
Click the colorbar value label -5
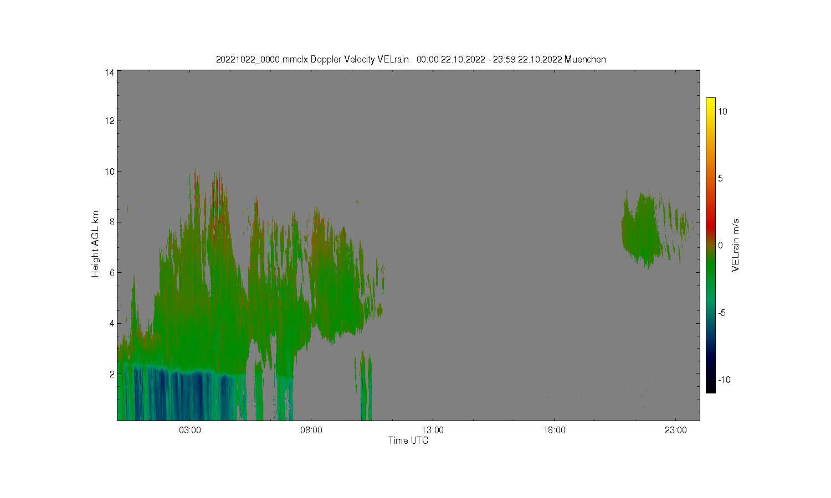point(722,313)
